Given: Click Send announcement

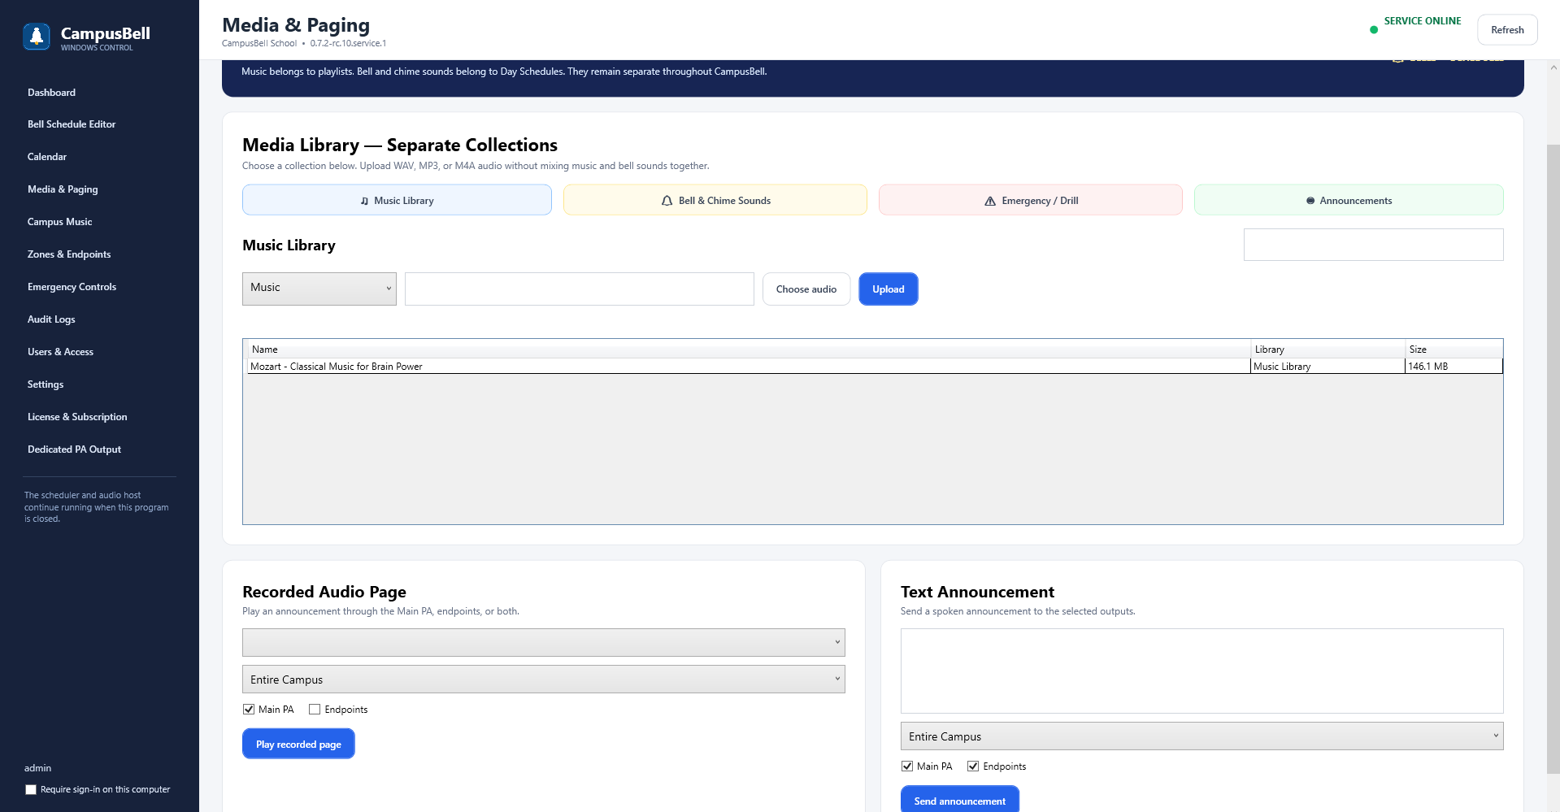Looking at the screenshot, I should click(960, 800).
